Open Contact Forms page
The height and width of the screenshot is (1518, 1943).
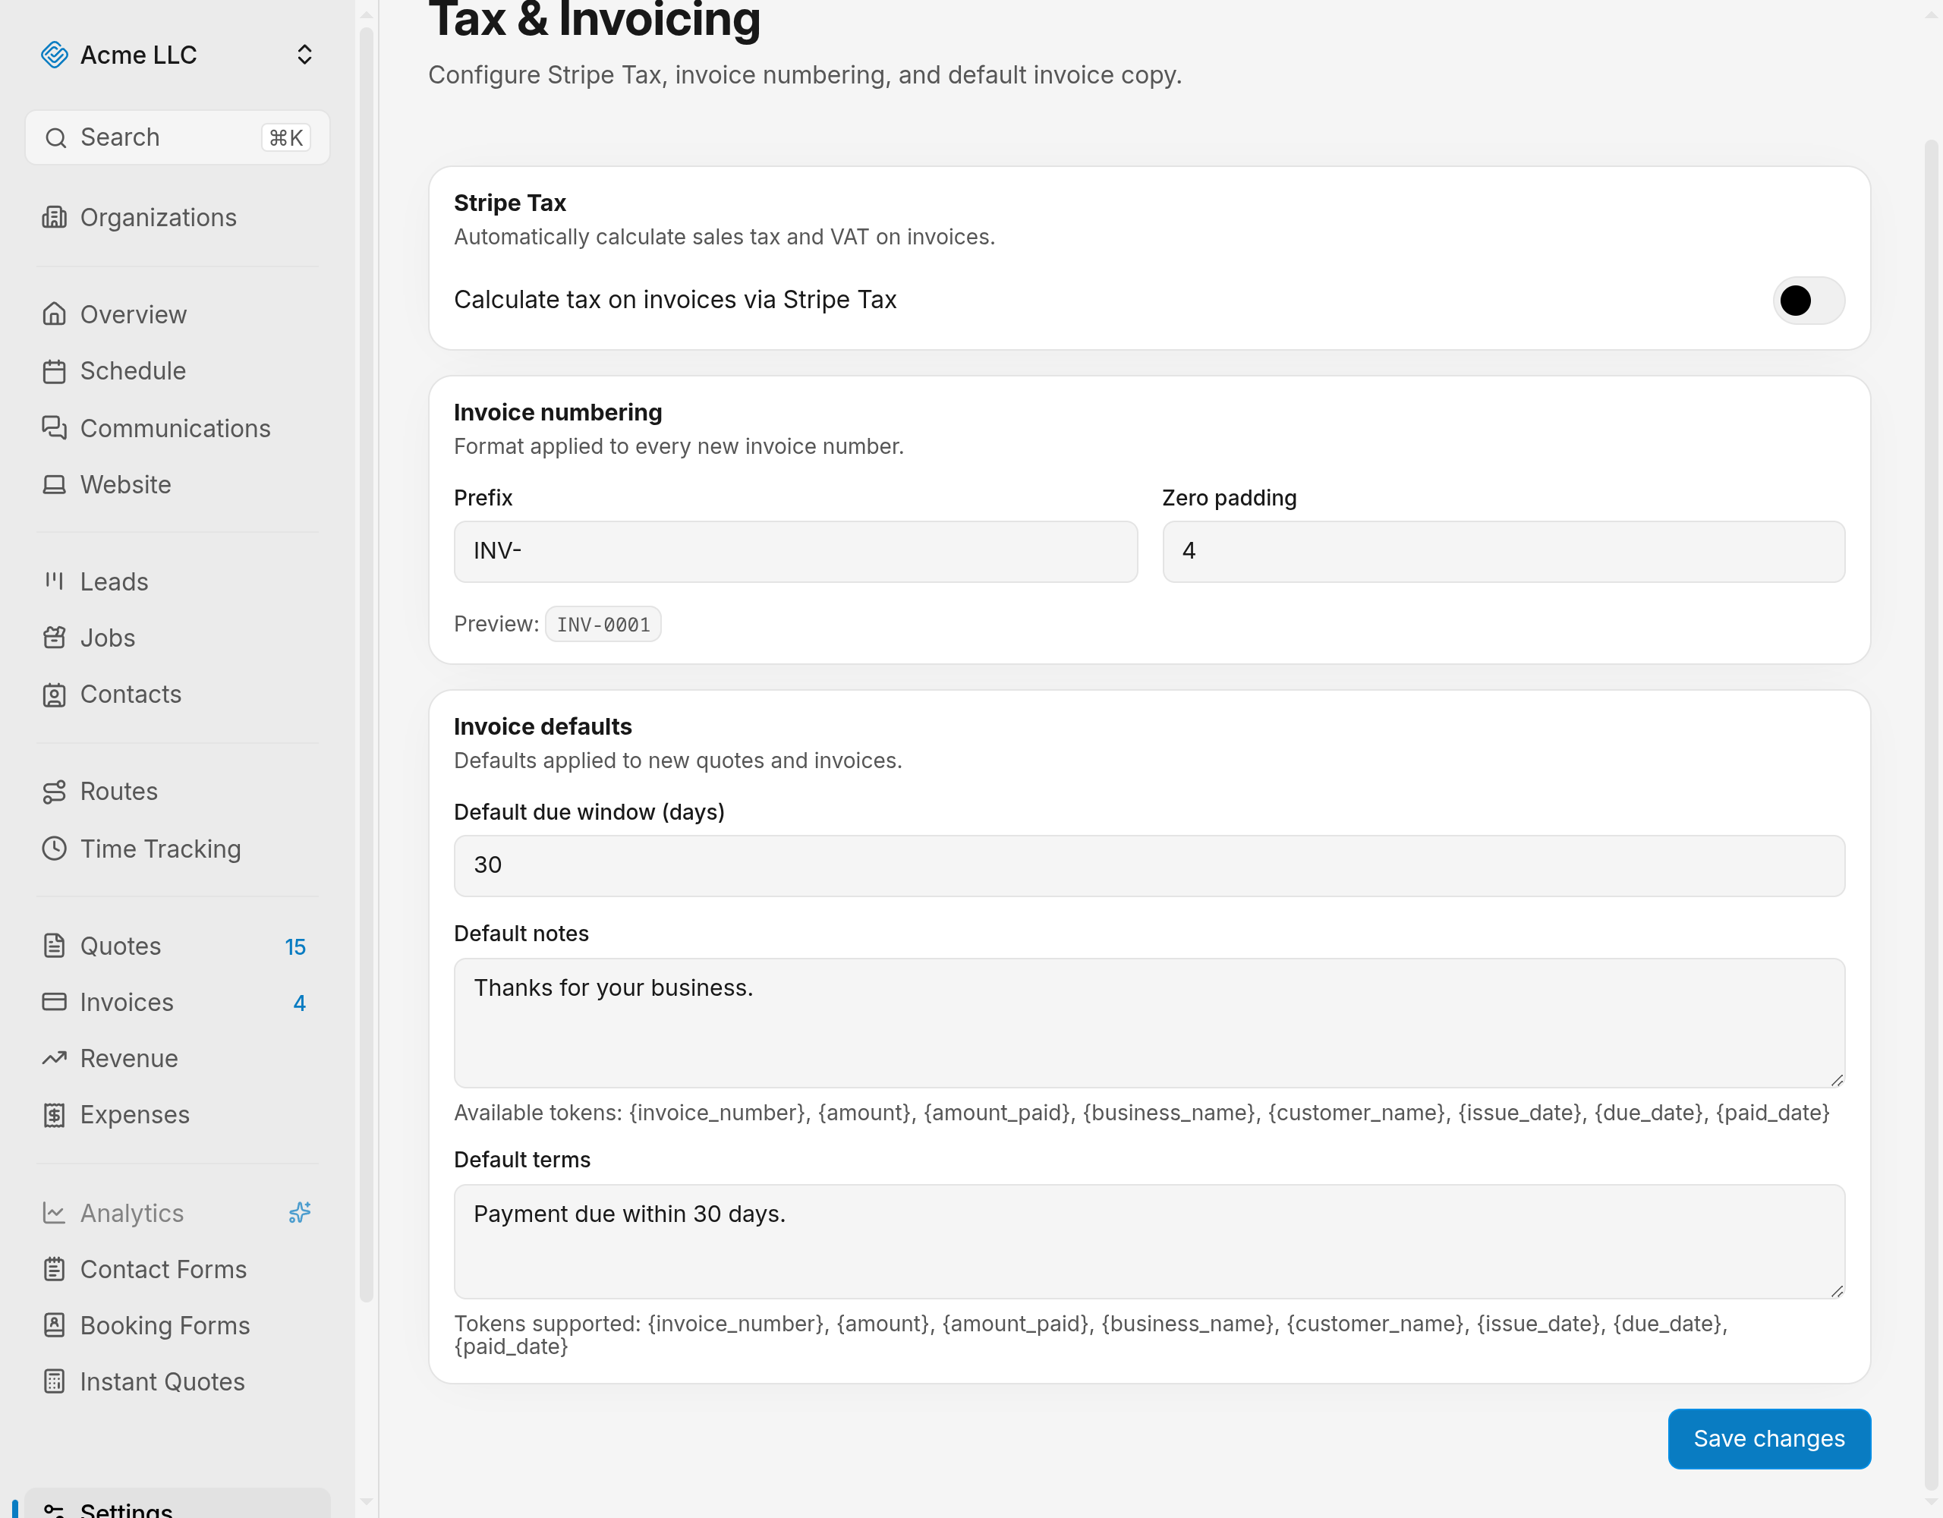point(177,1270)
